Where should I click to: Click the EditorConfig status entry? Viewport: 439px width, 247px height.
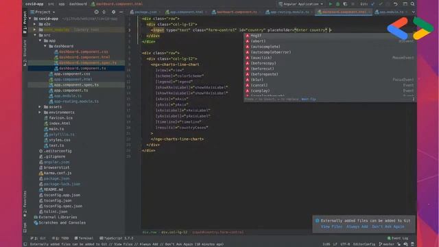[x=364, y=244]
